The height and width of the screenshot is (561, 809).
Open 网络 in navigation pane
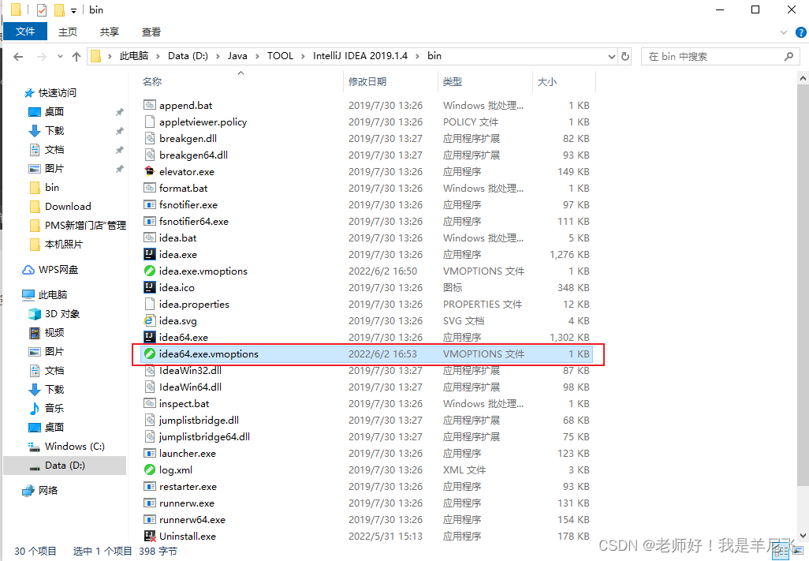[40, 490]
